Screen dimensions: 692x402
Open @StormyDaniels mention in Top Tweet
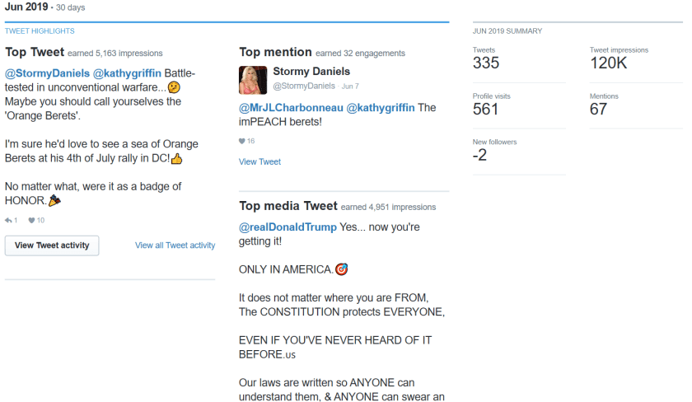(x=47, y=73)
